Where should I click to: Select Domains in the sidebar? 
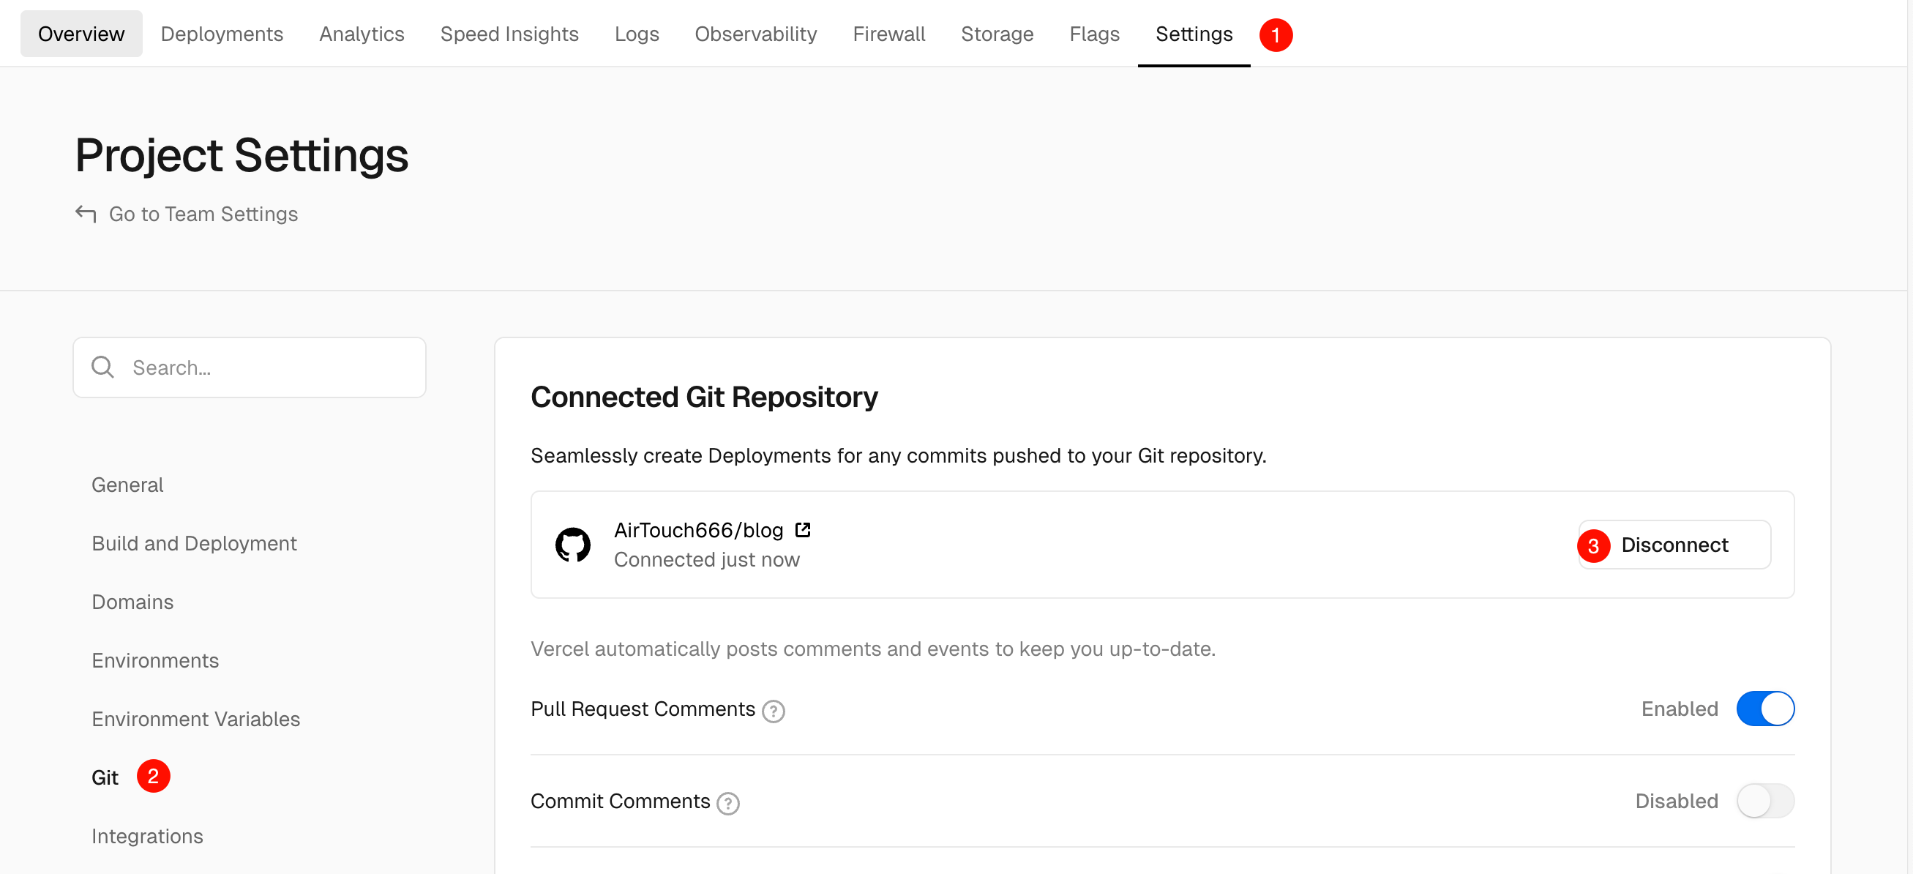coord(132,602)
